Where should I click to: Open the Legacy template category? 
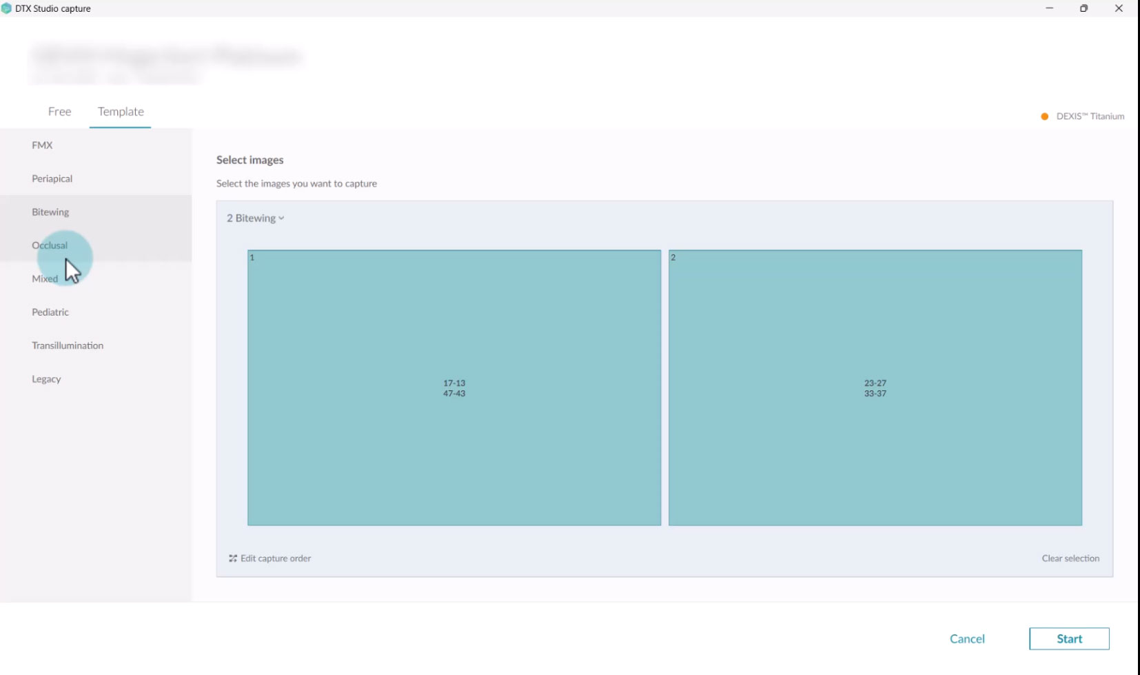(96, 379)
